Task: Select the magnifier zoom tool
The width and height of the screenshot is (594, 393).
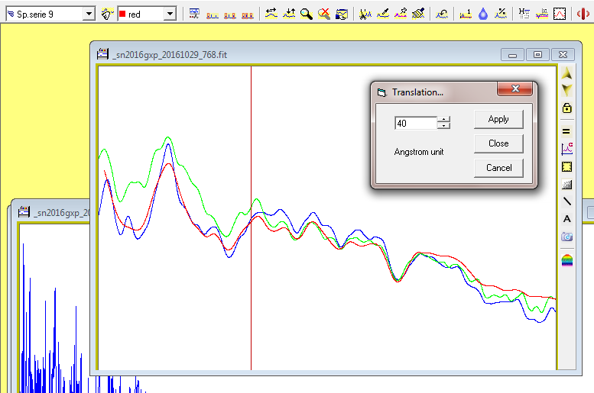Action: [x=306, y=14]
